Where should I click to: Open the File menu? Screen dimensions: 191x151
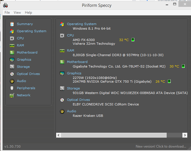[7, 13]
